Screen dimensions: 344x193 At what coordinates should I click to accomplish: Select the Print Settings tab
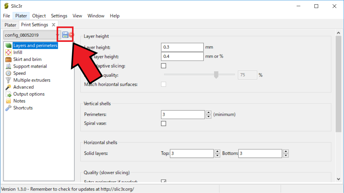(x=34, y=25)
